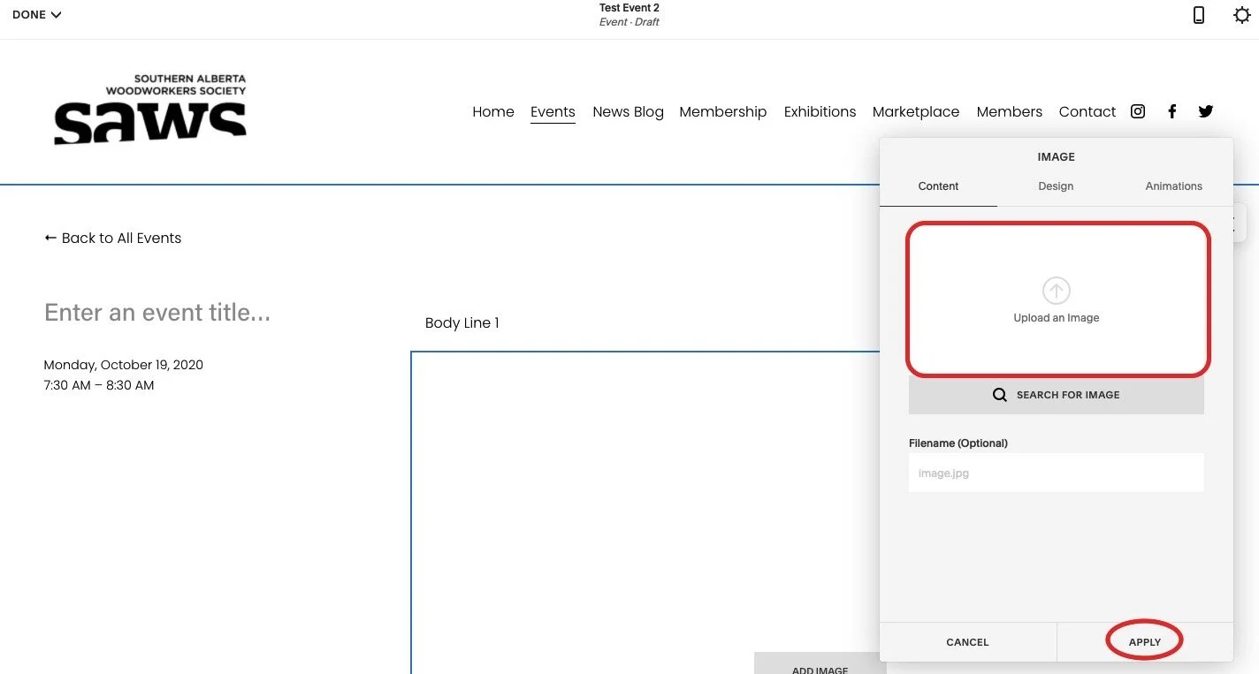Click the IMAGE panel heading

coord(1057,156)
